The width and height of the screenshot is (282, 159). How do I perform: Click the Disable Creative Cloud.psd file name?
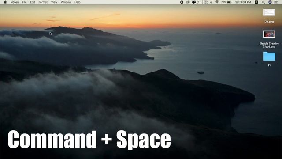(269, 45)
